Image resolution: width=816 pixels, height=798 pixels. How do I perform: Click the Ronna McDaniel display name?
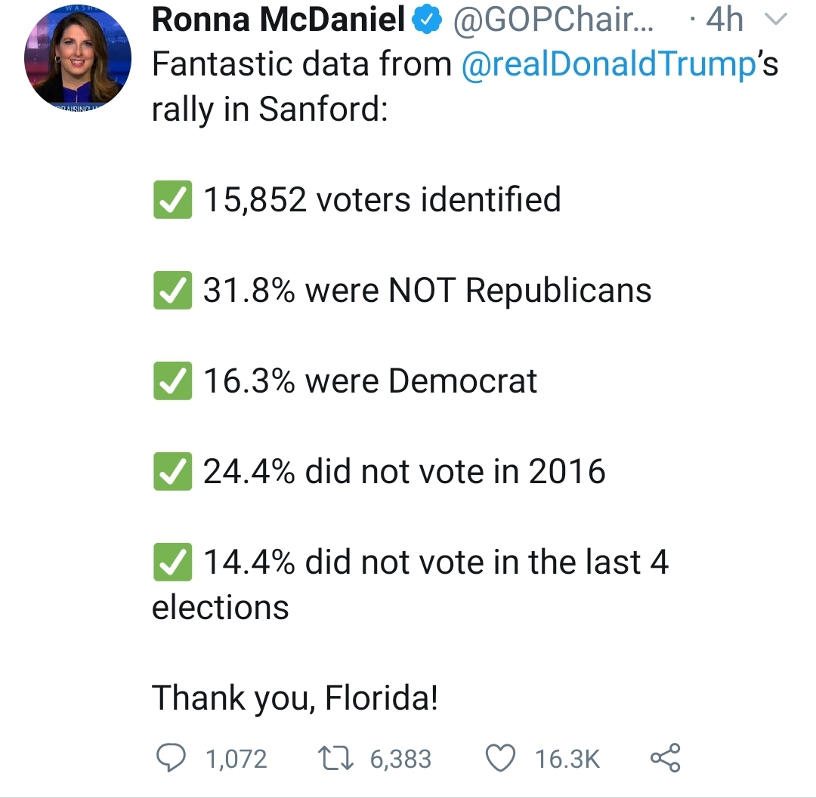pyautogui.click(x=278, y=20)
